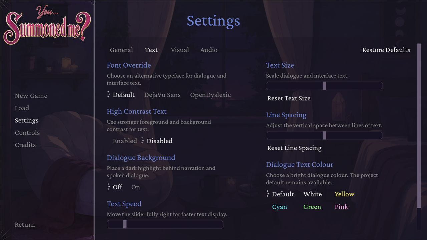Viewport: 427px width, 240px height.
Task: Open the Load menu entry
Action: (x=22, y=108)
